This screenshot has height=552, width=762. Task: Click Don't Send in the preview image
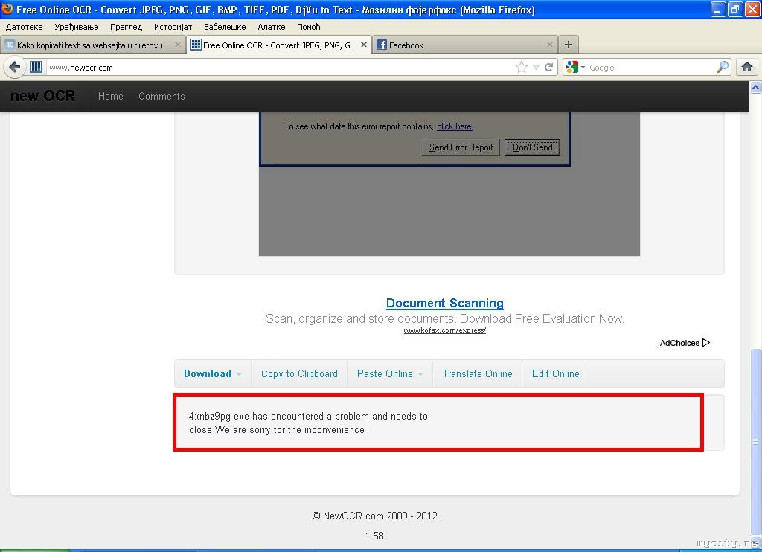pos(532,147)
